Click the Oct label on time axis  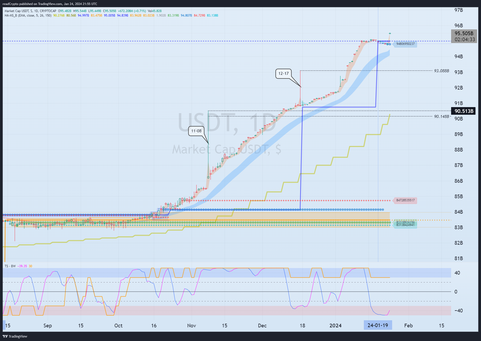point(118,326)
